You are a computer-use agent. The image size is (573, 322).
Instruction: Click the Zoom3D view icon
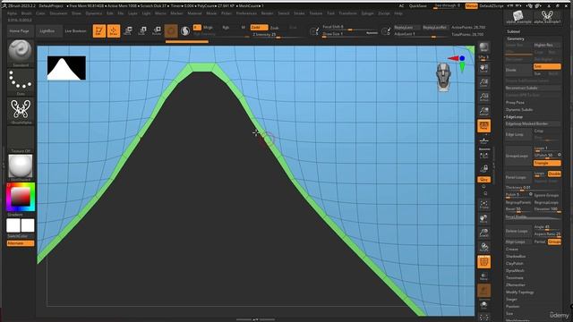point(483,233)
